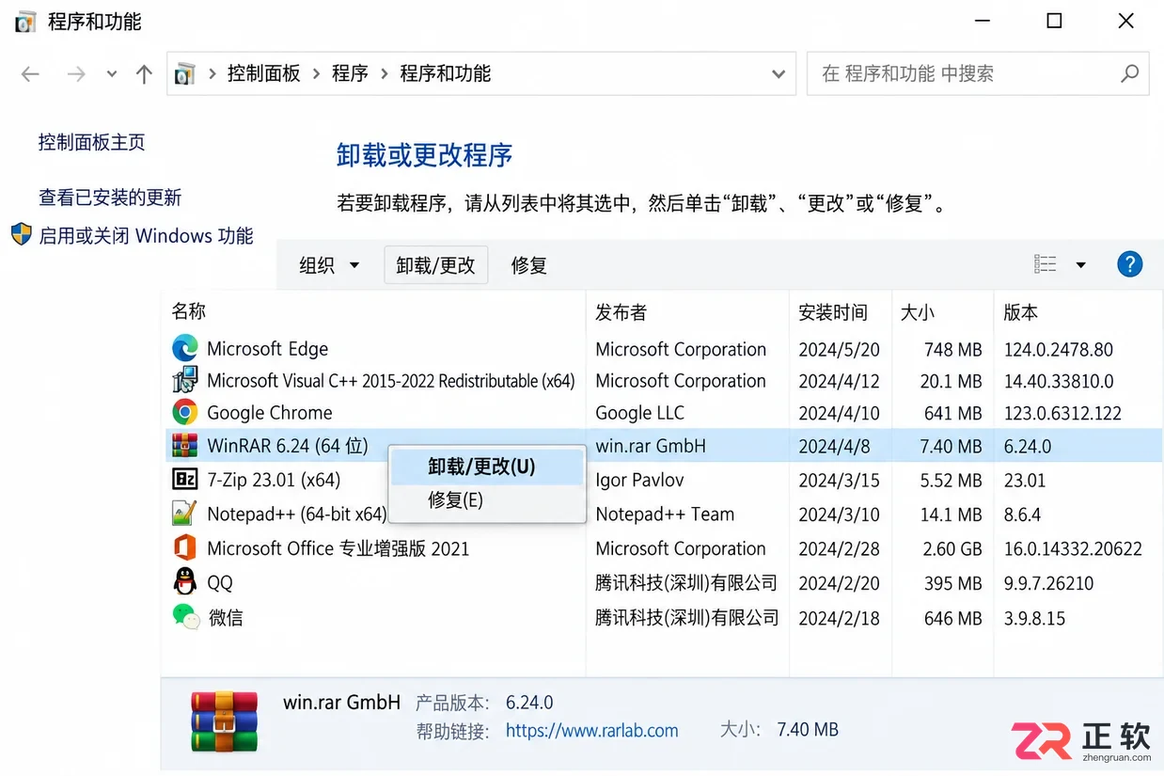Click the 2.60 GB size cell

coord(952,548)
